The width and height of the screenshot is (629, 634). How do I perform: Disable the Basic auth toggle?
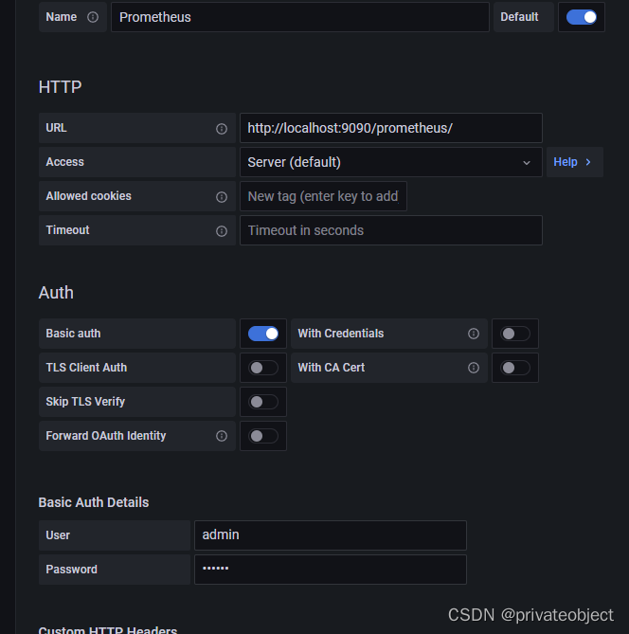(263, 334)
